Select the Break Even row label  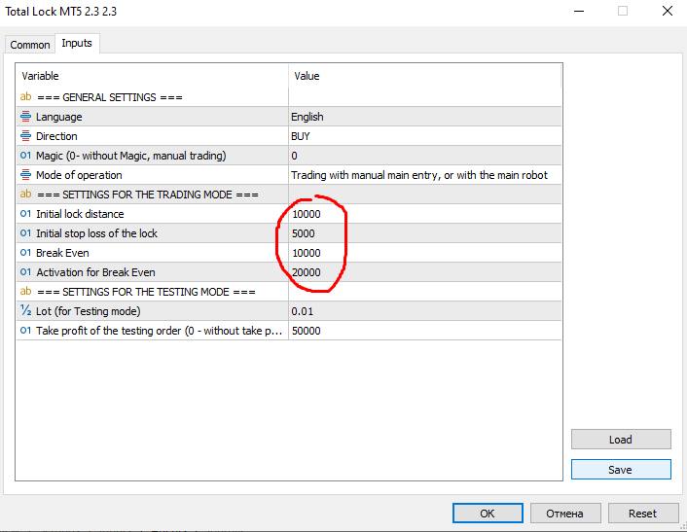pyautogui.click(x=62, y=253)
